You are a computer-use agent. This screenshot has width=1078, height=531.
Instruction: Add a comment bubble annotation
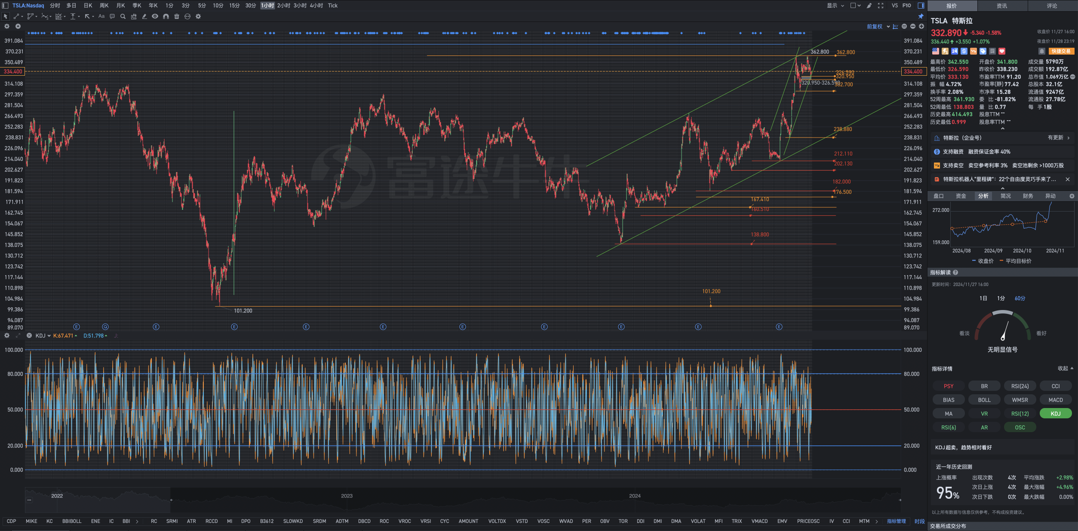point(112,16)
